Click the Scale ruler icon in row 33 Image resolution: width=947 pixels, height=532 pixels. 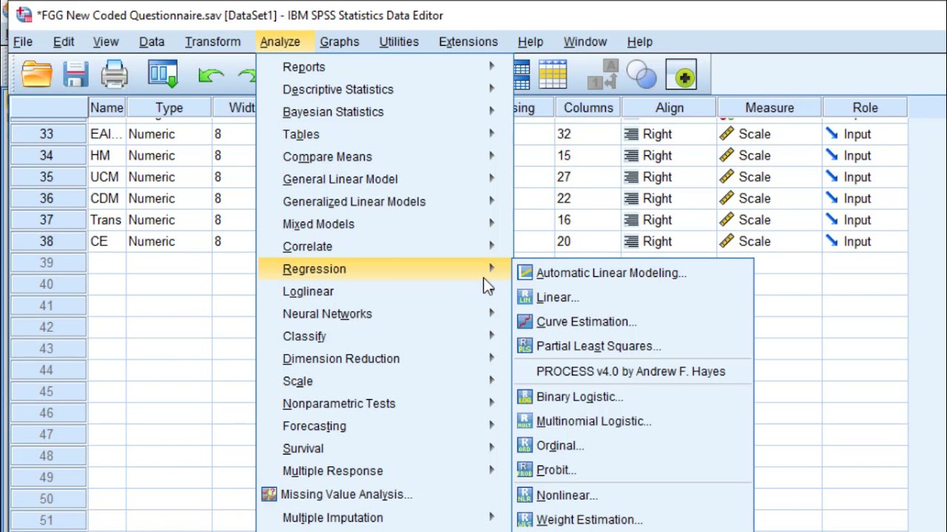coord(727,134)
